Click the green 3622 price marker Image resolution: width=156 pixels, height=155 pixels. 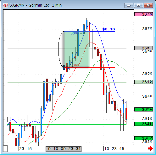143,138
